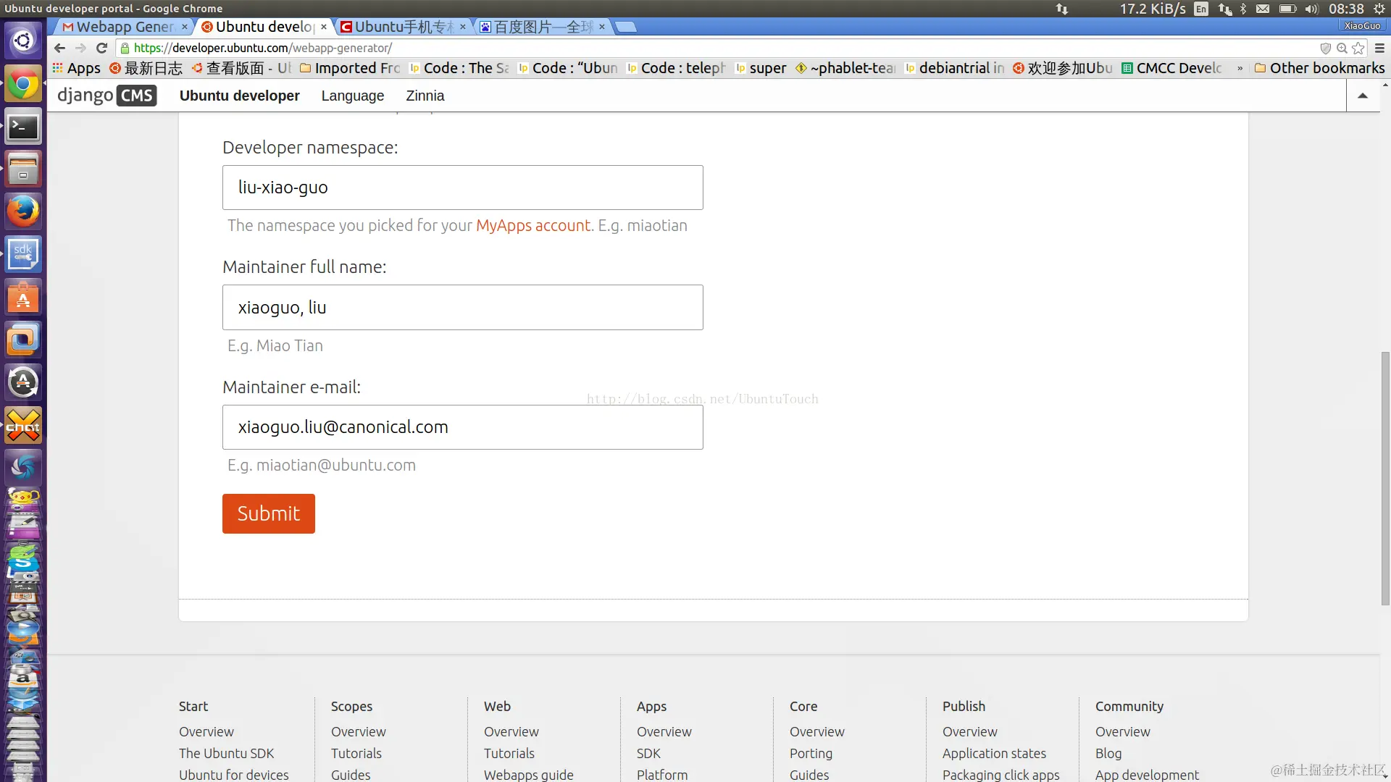Viewport: 1391px width, 782px height.
Task: Open the Terminal from the dock
Action: click(23, 127)
